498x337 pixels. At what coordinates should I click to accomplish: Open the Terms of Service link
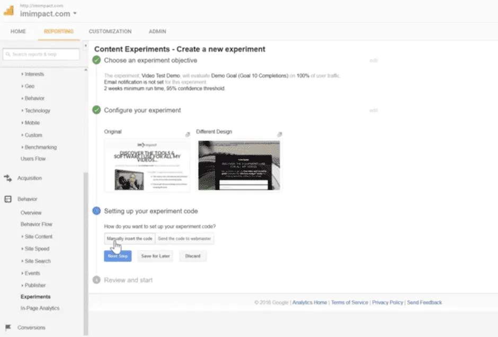pos(350,303)
